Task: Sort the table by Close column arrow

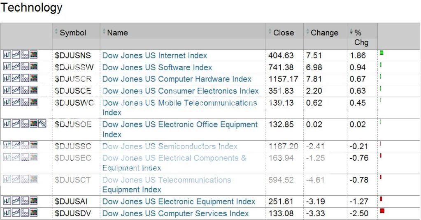Action: tap(270, 32)
